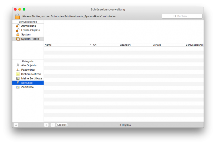Show Alle Objekte category
The image size is (216, 145).
tap(28, 65)
